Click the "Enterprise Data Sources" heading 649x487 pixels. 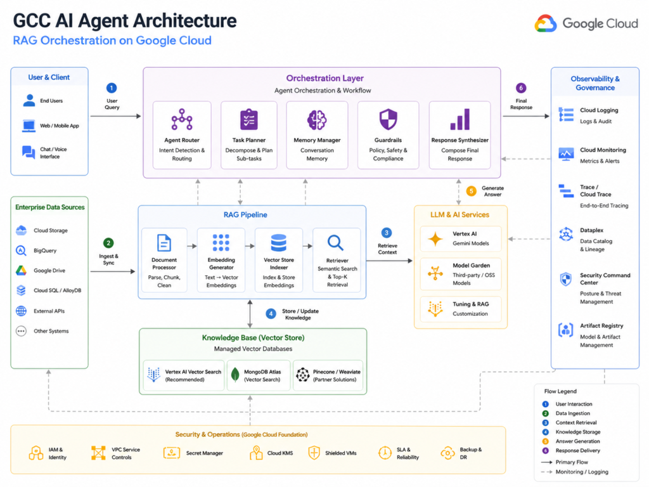click(x=49, y=207)
